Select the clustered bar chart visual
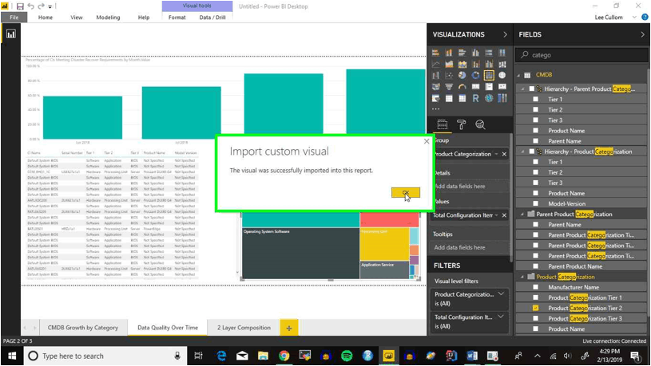Screen dimensions: 651x366 point(462,53)
